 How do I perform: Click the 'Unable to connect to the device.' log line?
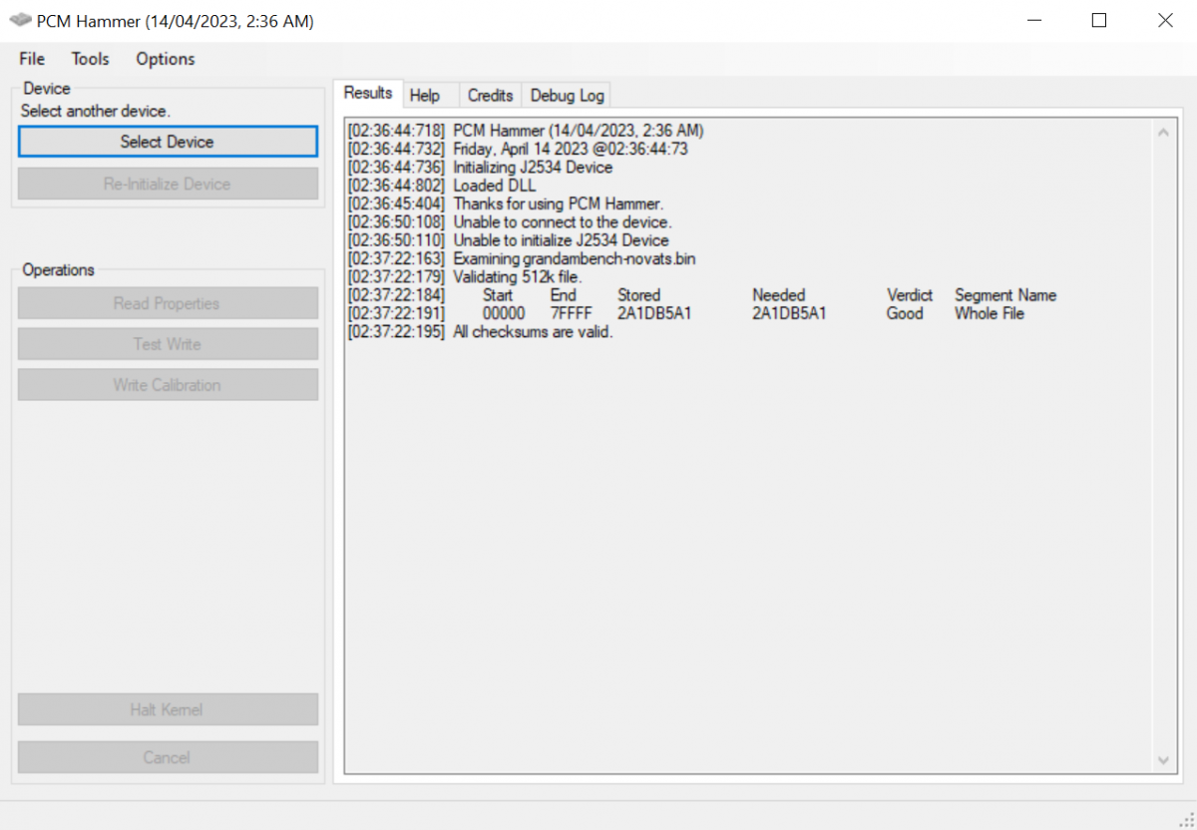click(x=509, y=221)
